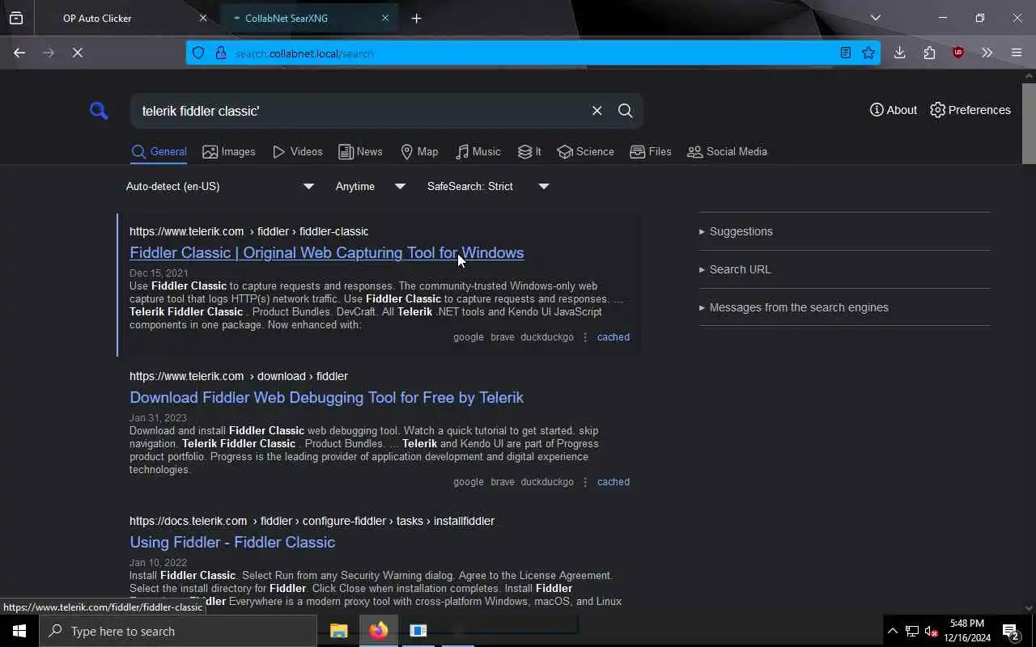Image resolution: width=1036 pixels, height=647 pixels.
Task: Clear the search query with the X icon
Action: 597,111
